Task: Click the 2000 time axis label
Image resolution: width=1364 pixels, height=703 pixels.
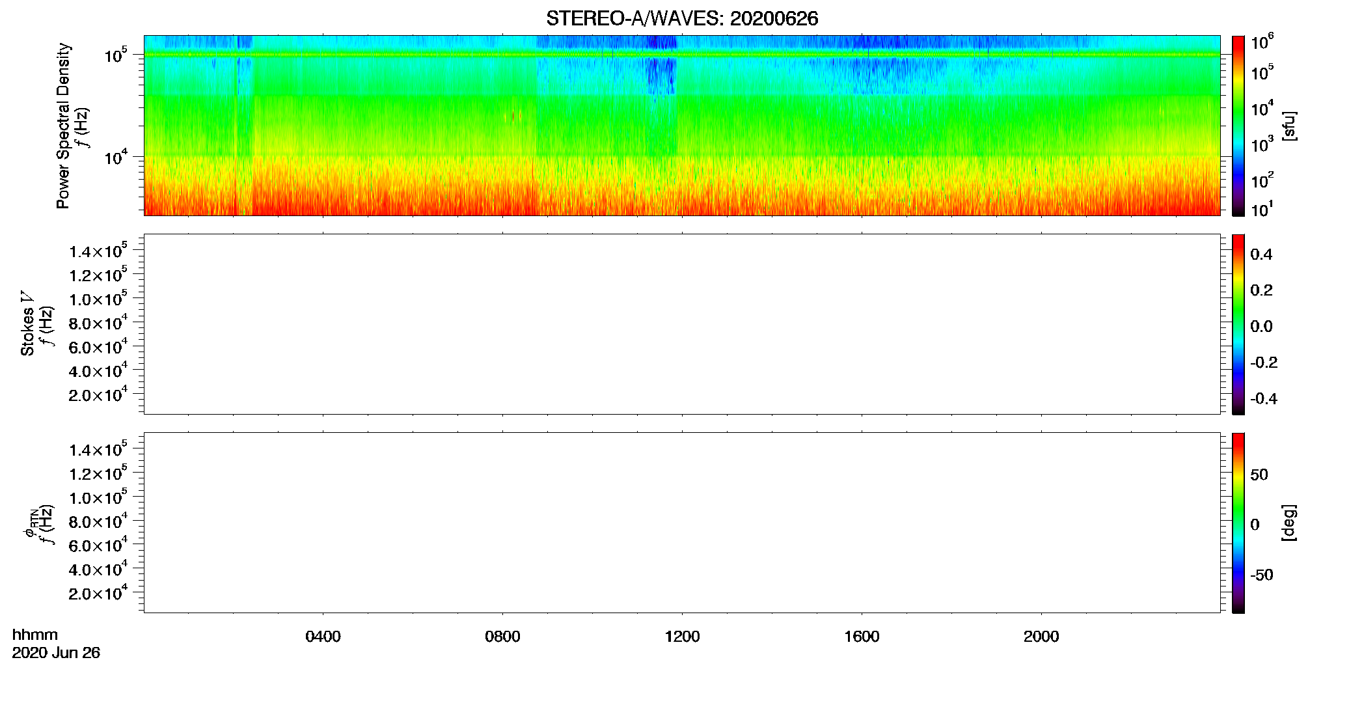Action: tap(1041, 637)
